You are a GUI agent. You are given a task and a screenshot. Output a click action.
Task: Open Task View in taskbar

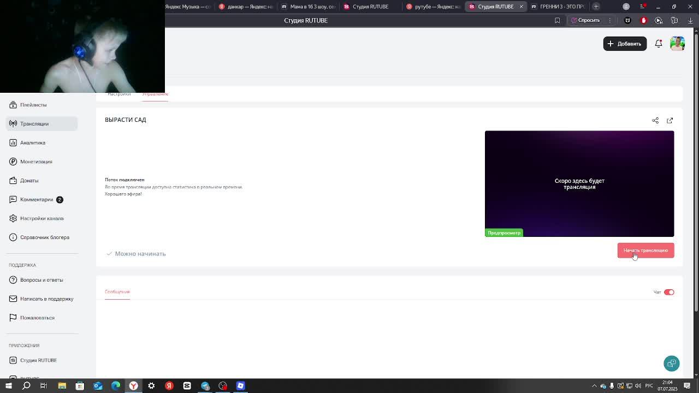click(x=44, y=386)
